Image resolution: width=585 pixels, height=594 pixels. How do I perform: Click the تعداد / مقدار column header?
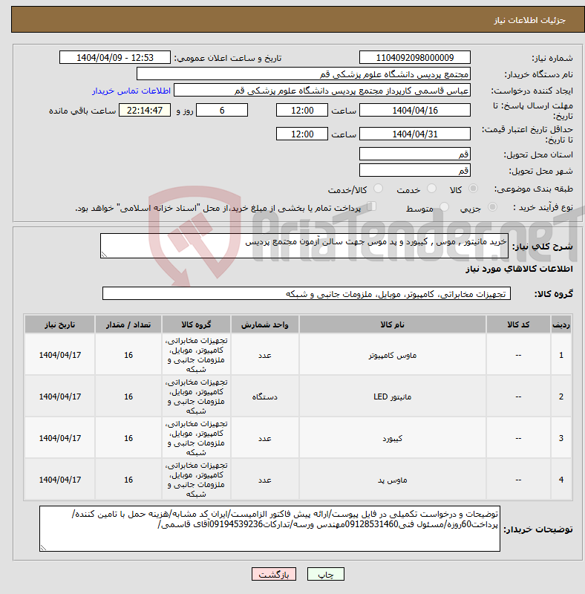coord(128,324)
